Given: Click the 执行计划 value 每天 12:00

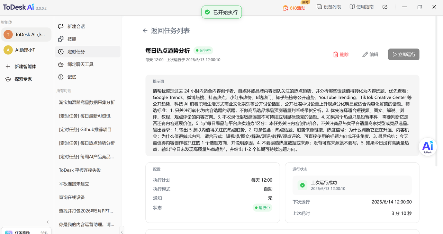Looking at the screenshot, I should pyautogui.click(x=262, y=180).
